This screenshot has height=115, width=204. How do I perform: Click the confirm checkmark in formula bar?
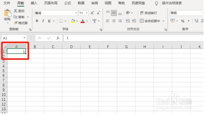click(49, 38)
